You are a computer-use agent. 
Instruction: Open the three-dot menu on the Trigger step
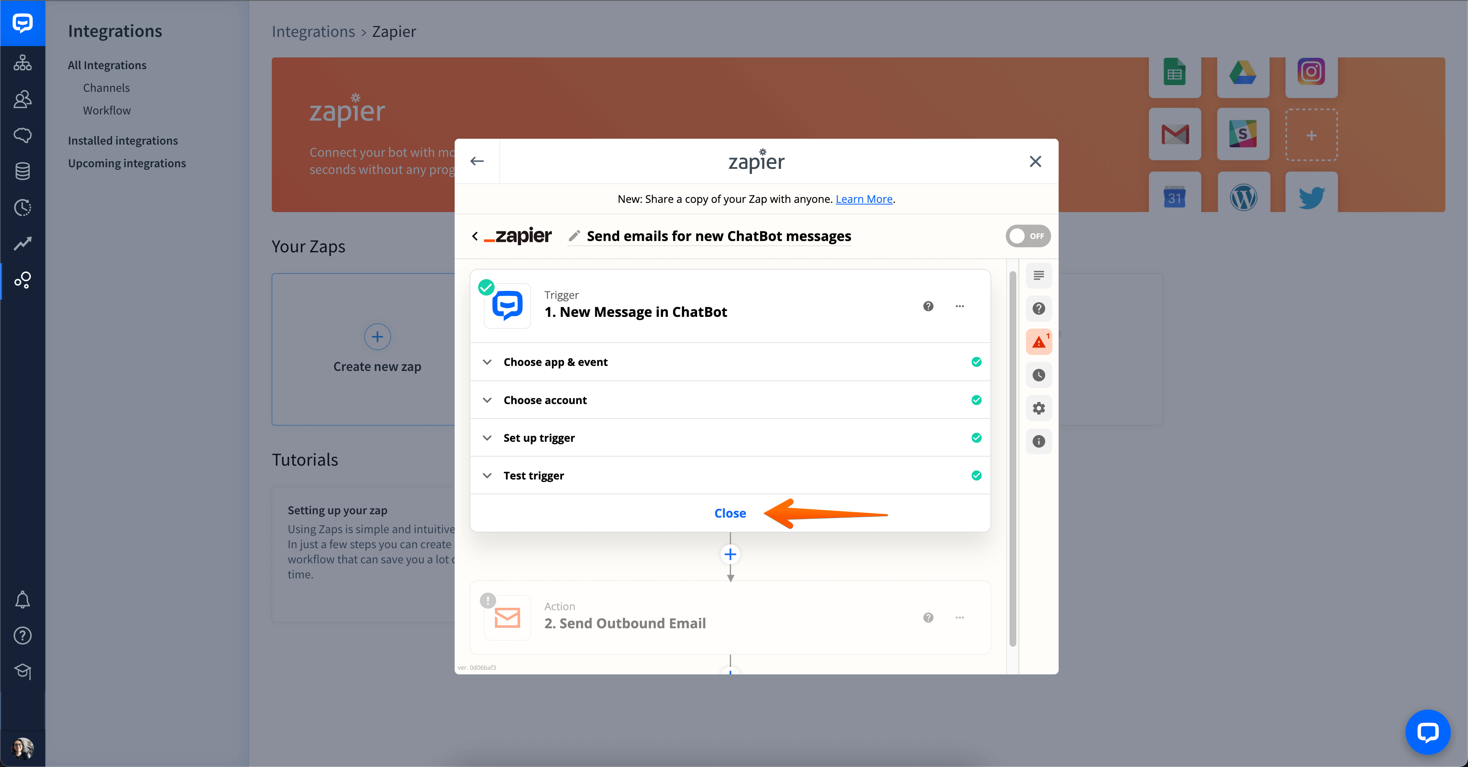tap(960, 306)
